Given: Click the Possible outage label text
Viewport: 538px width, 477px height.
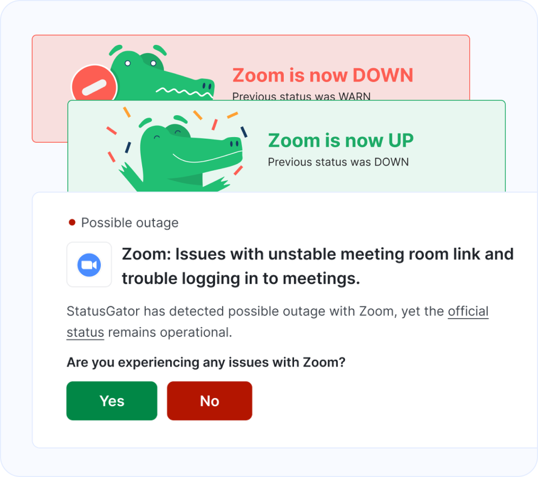Looking at the screenshot, I should [130, 223].
